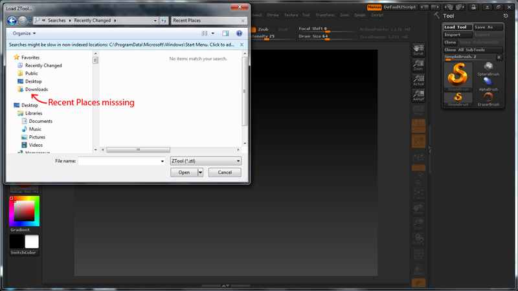Toggle the Floor grid button
The image size is (518, 291).
click(418, 125)
